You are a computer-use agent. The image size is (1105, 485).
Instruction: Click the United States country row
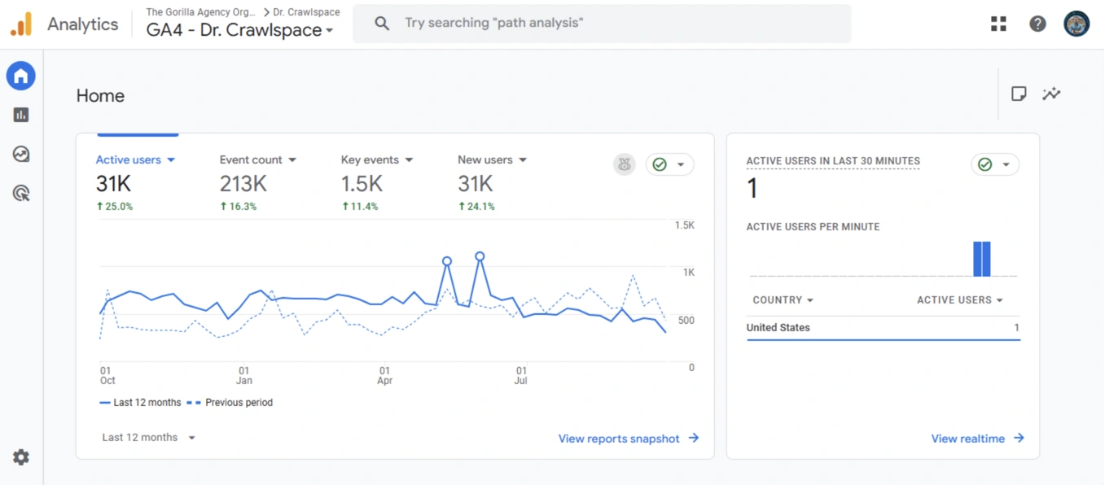[884, 328]
